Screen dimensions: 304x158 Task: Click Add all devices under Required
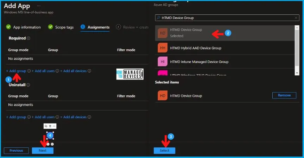74,71
